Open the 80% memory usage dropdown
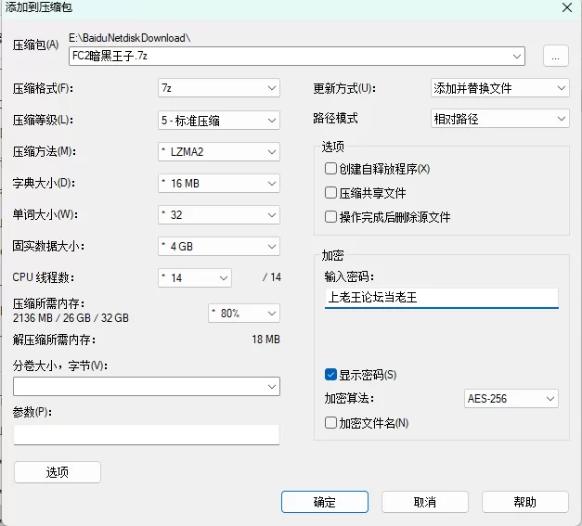 (x=244, y=313)
